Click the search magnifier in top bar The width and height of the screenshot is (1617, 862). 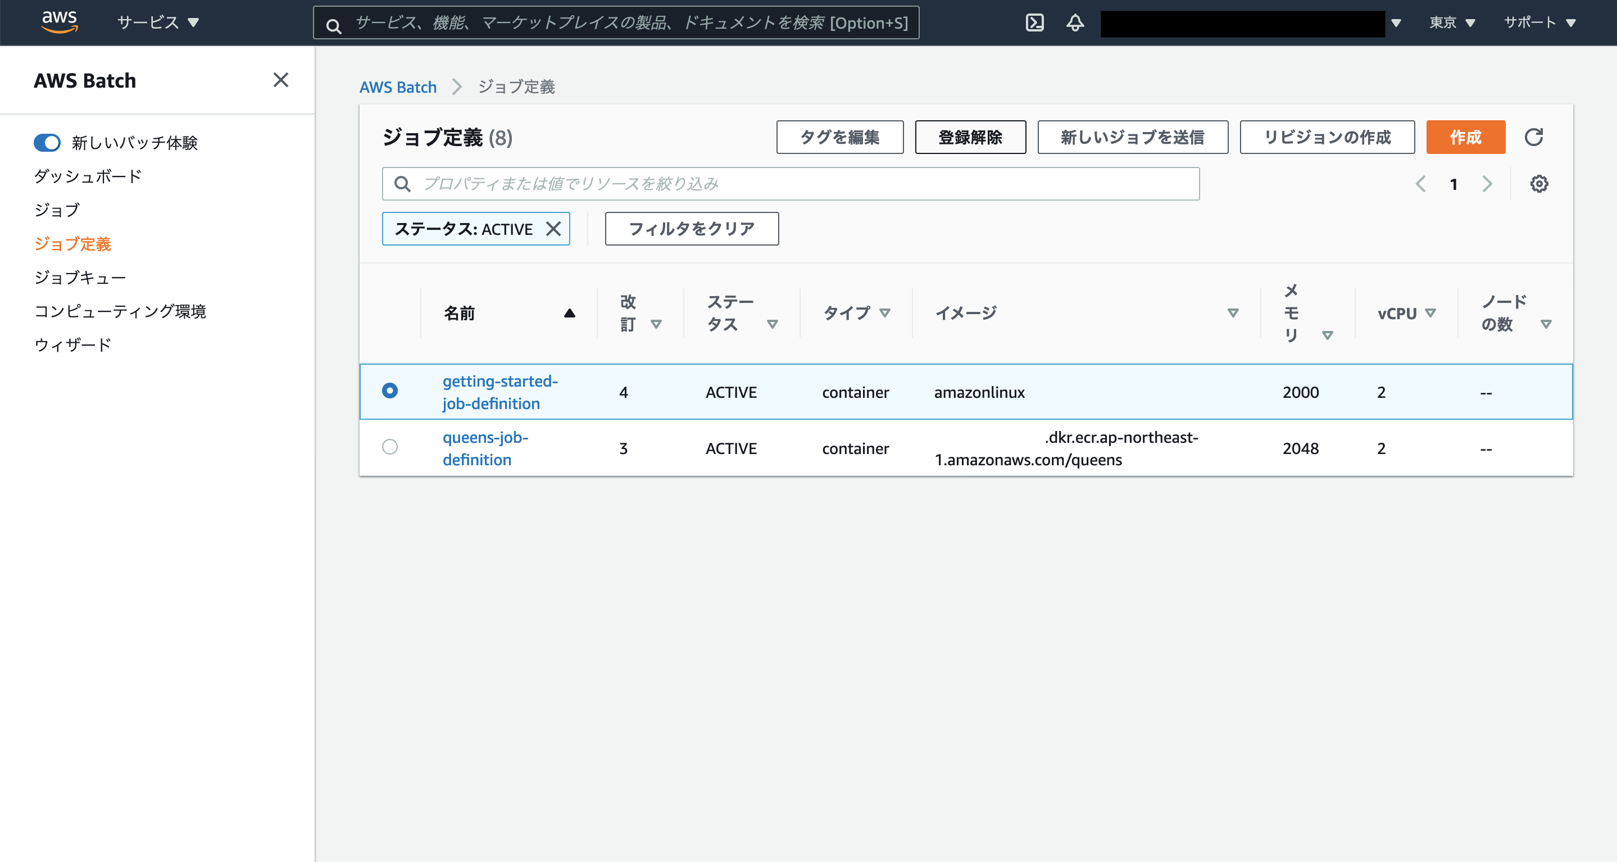pos(334,26)
